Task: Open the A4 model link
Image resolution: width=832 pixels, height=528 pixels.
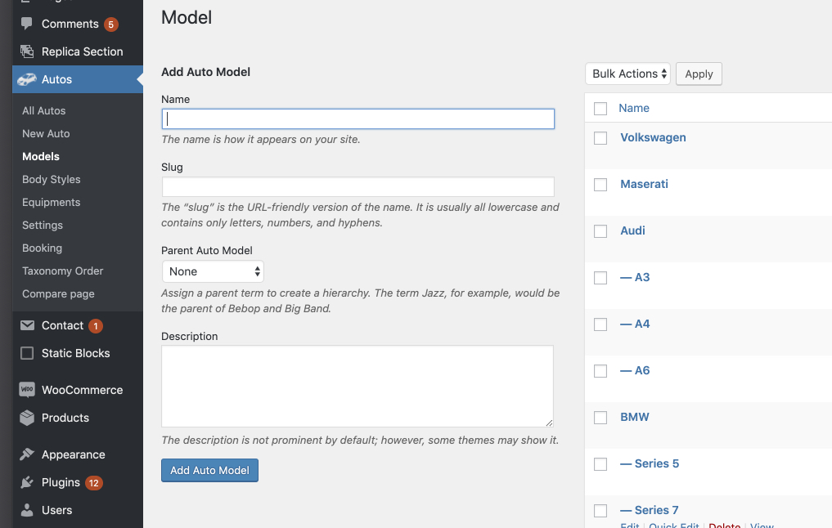Action: coord(635,324)
